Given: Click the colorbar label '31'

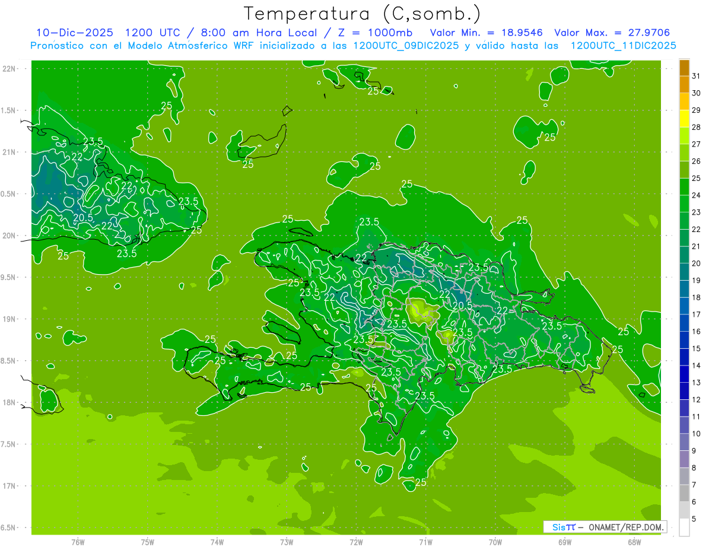Looking at the screenshot, I should tap(696, 76).
